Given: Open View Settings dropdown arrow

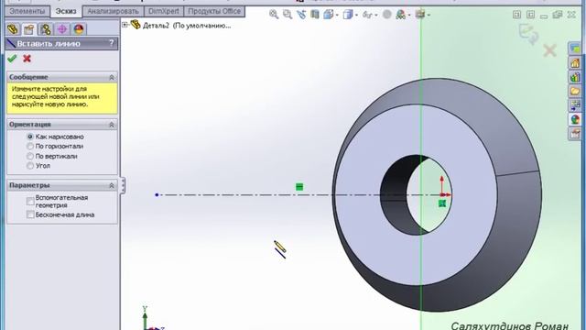Looking at the screenshot, I should pos(429,15).
